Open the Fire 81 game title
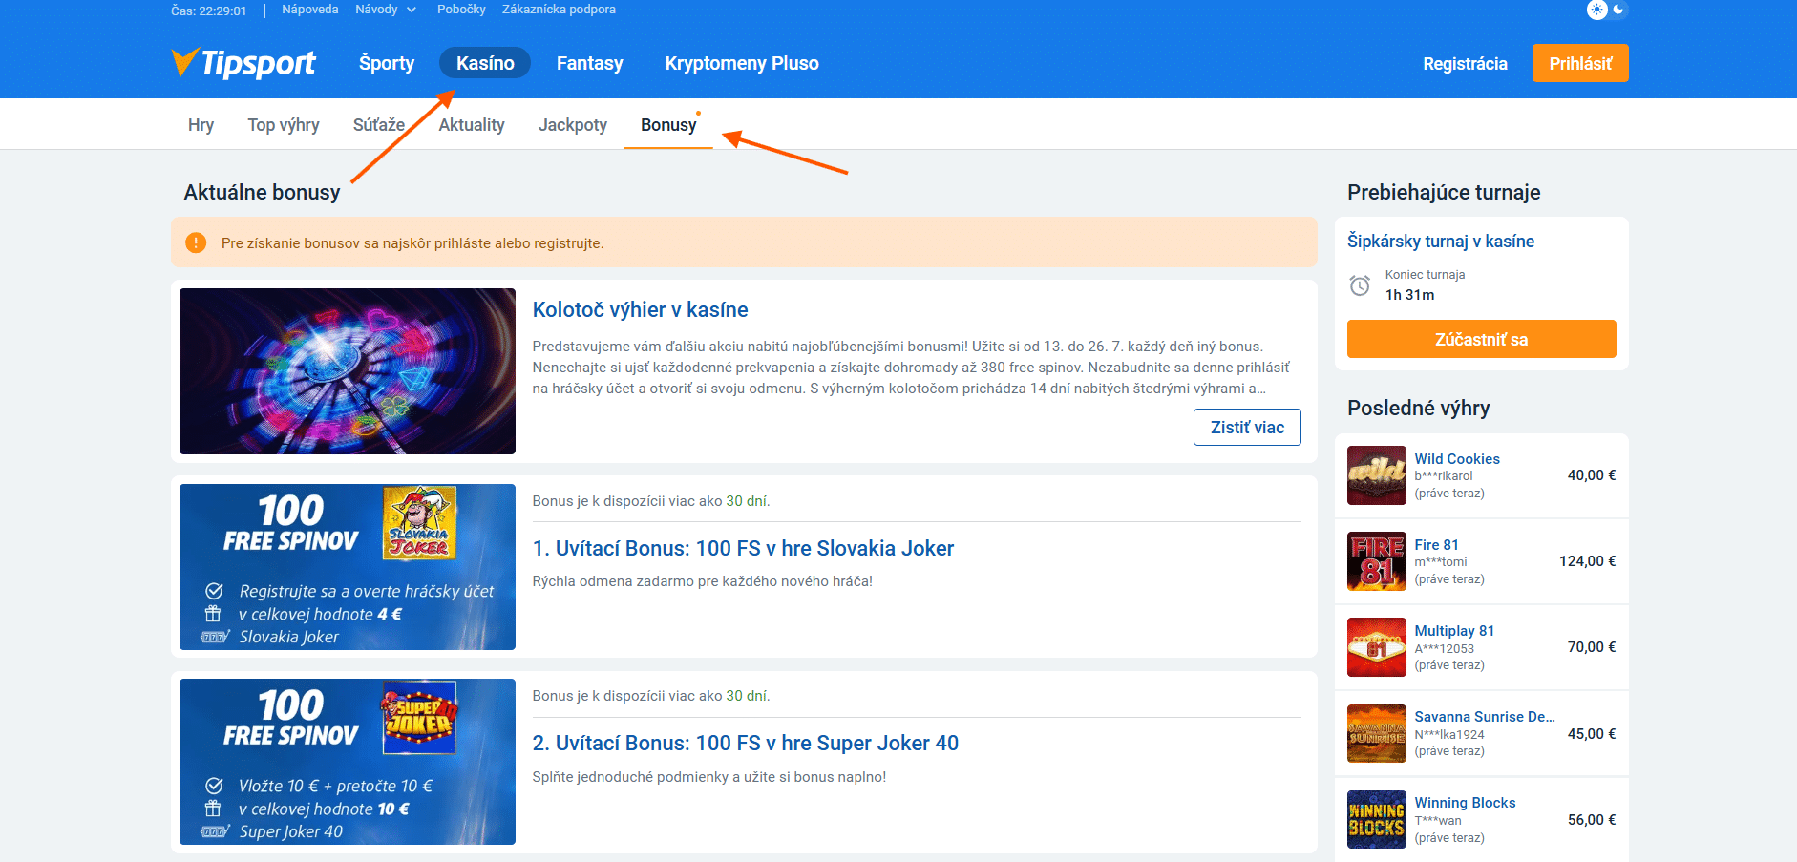The height and width of the screenshot is (862, 1797). [x=1437, y=545]
